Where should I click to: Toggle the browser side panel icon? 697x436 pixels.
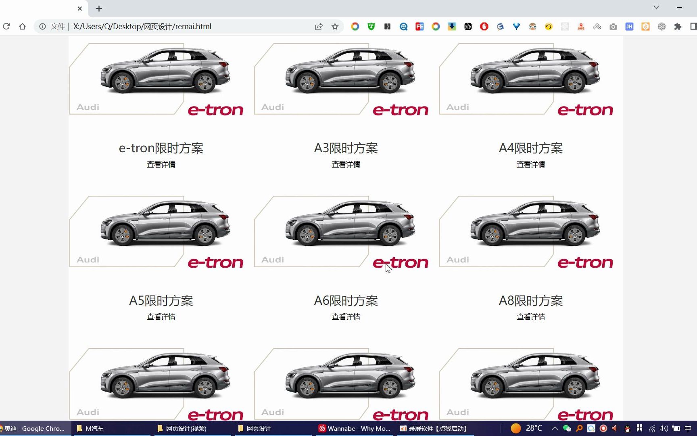click(693, 27)
